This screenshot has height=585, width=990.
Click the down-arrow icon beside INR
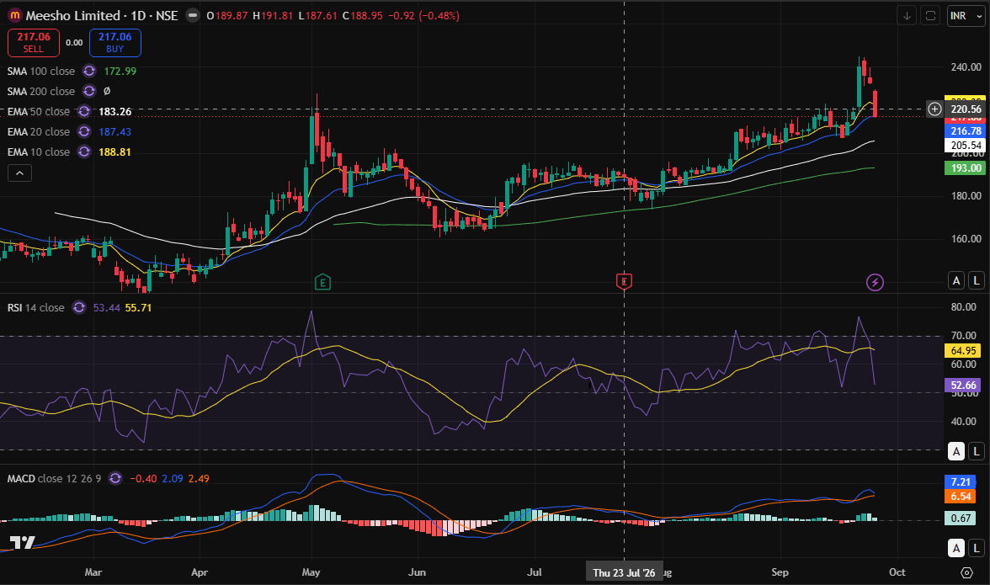pyautogui.click(x=907, y=16)
